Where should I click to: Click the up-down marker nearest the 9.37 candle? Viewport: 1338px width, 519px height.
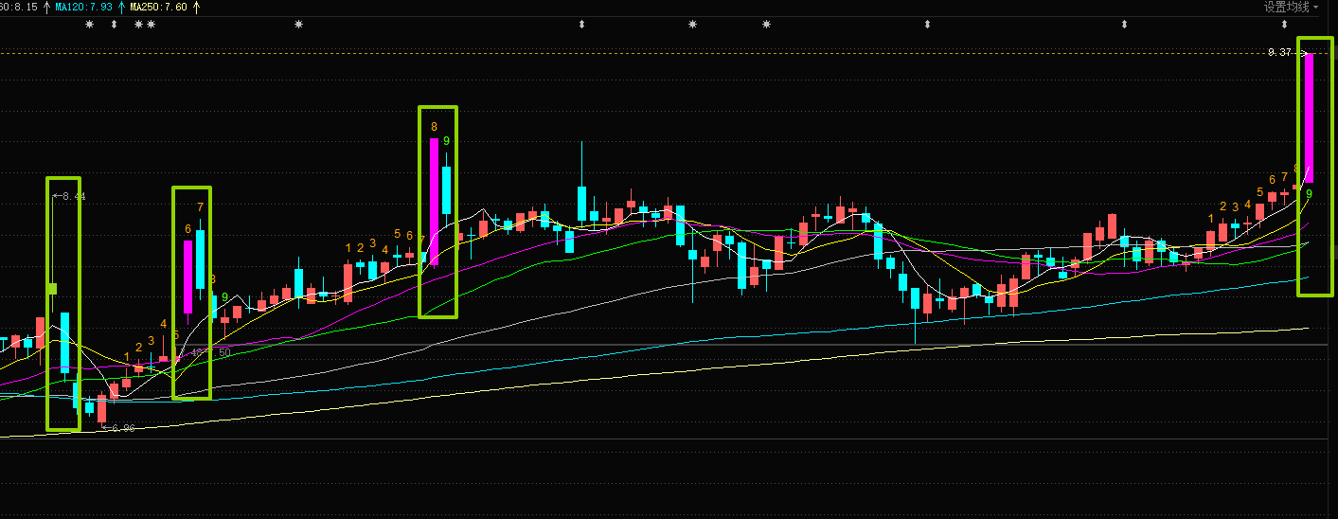1285,24
